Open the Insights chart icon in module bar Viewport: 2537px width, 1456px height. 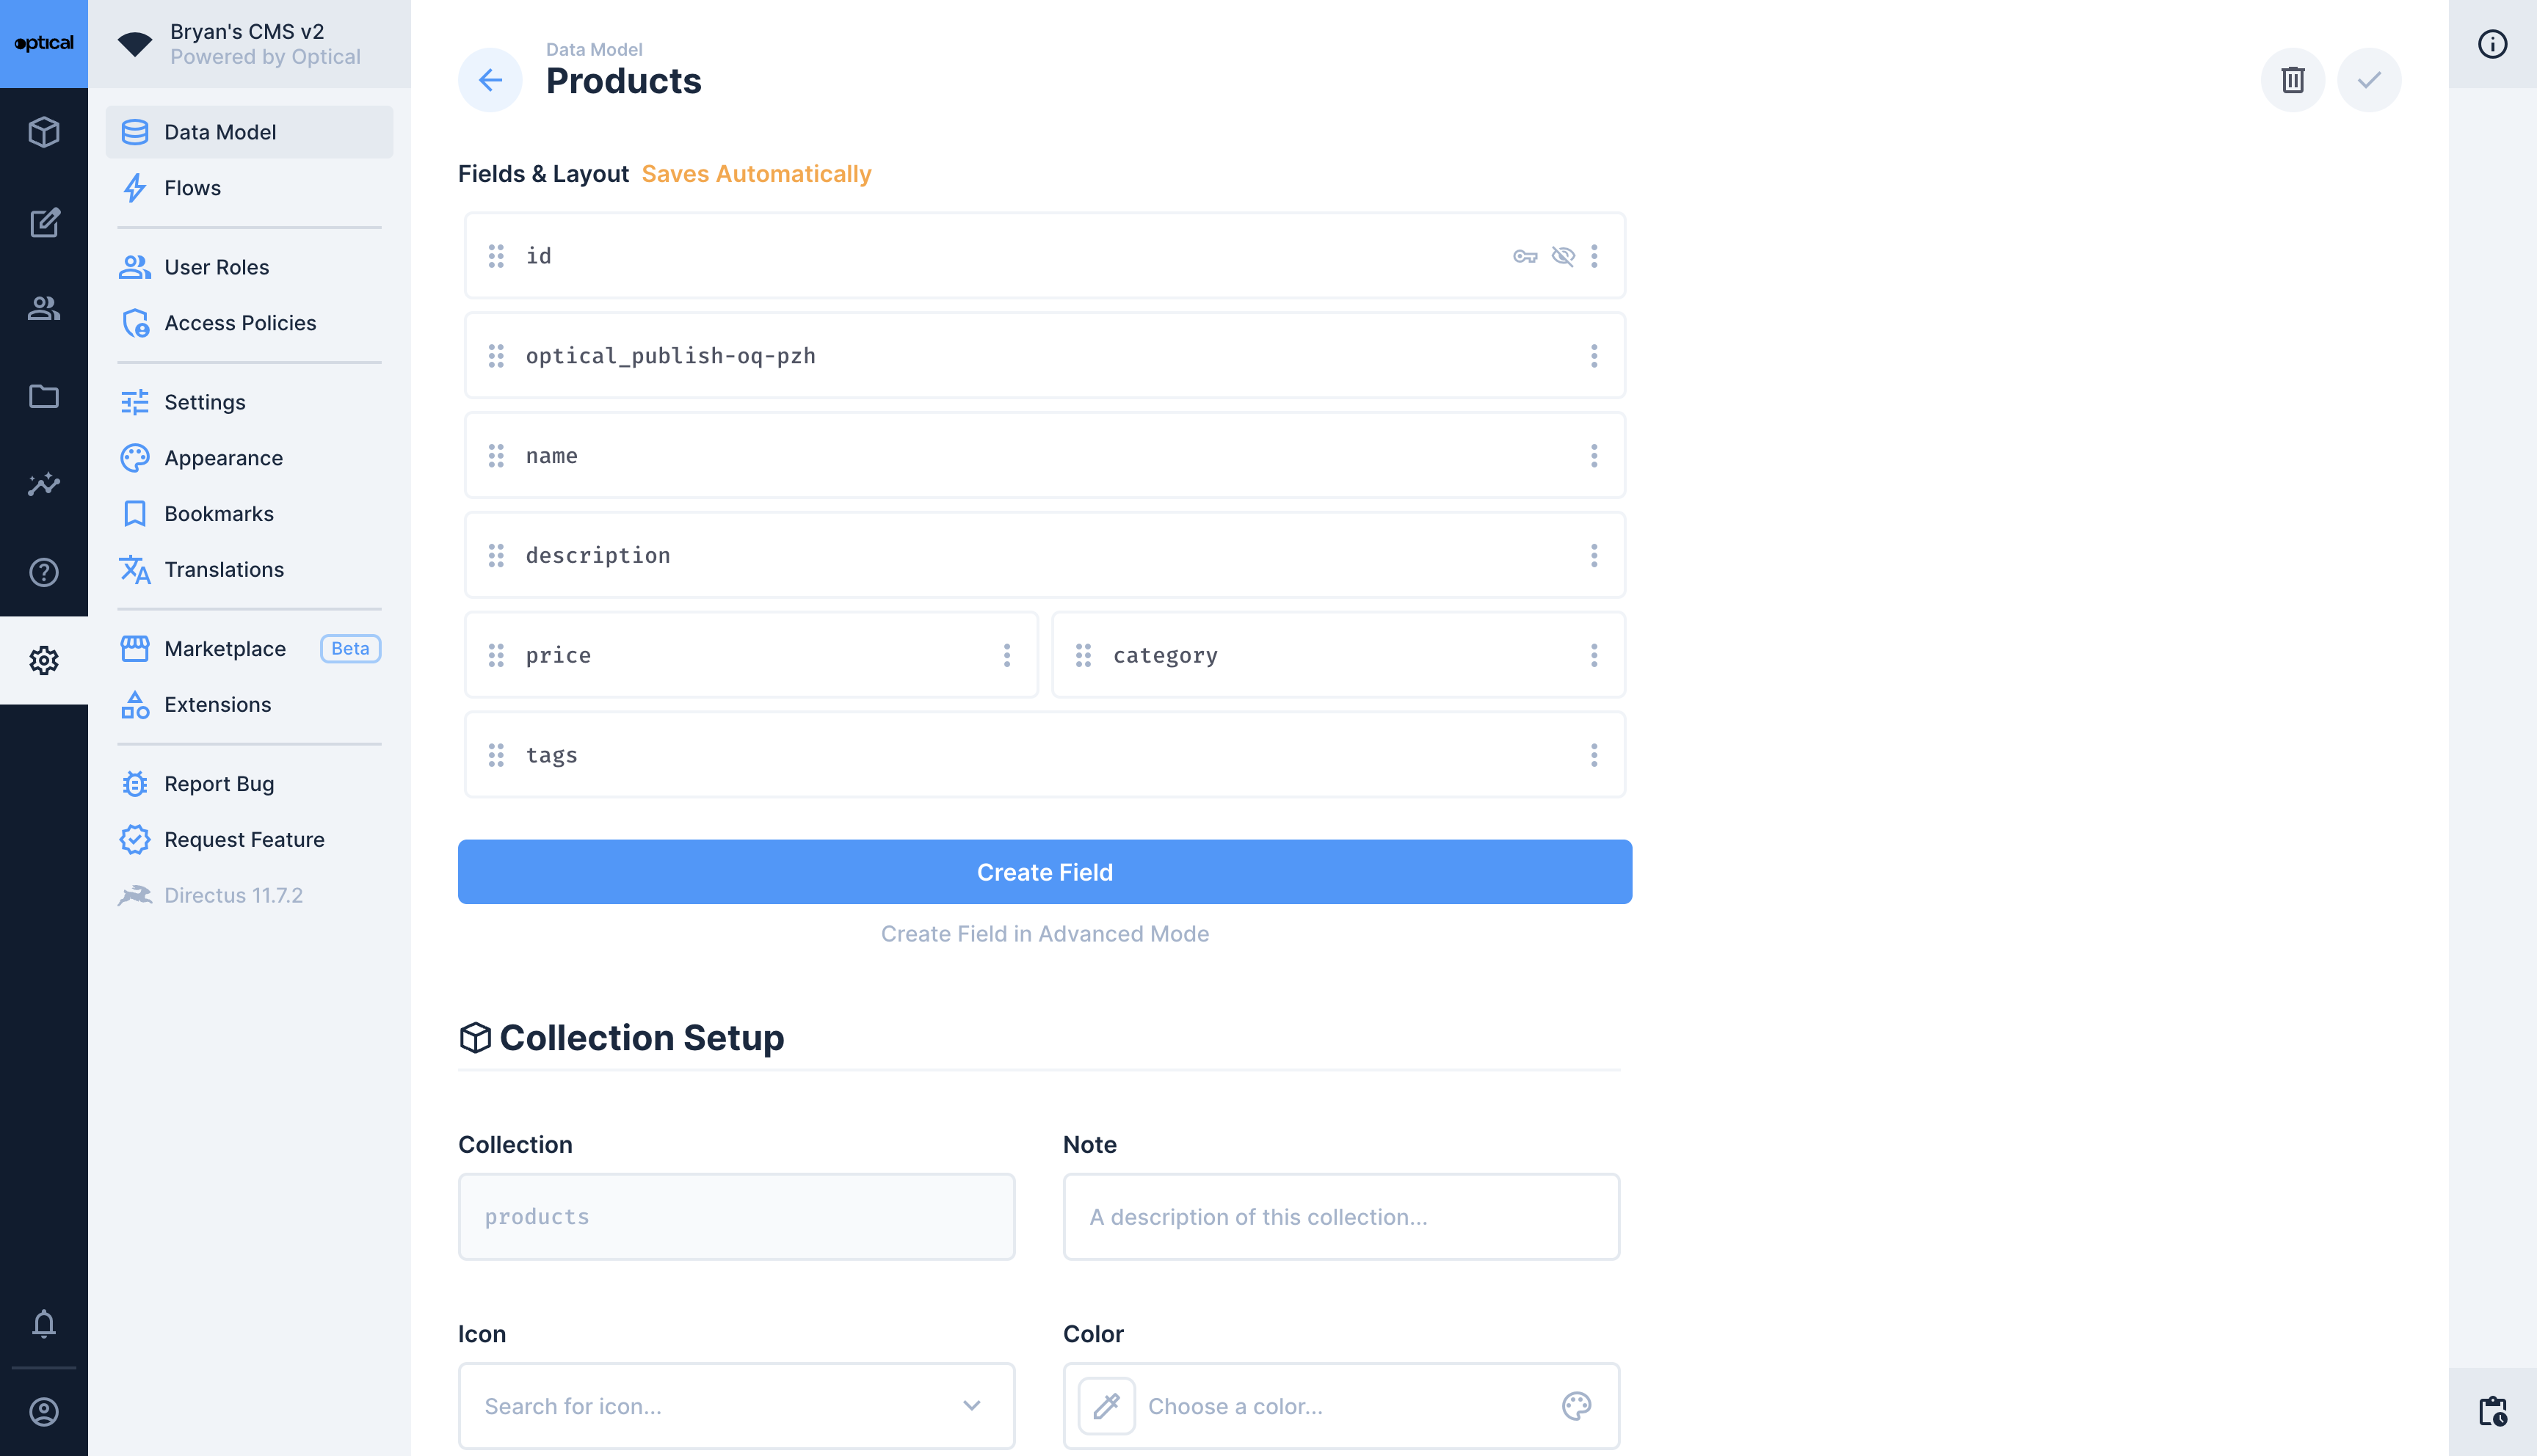pyautogui.click(x=44, y=485)
